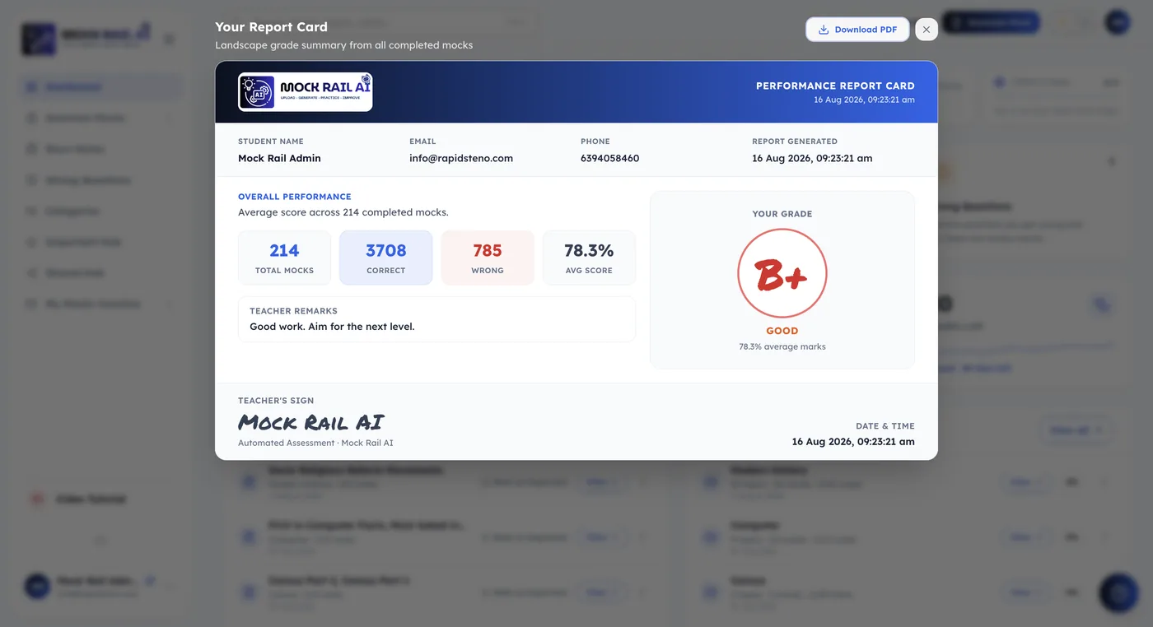
Task: Click the phone number 6394058460
Action: coord(609,158)
